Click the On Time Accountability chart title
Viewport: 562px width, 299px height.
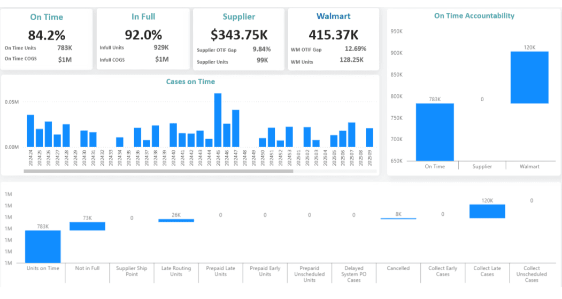474,15
